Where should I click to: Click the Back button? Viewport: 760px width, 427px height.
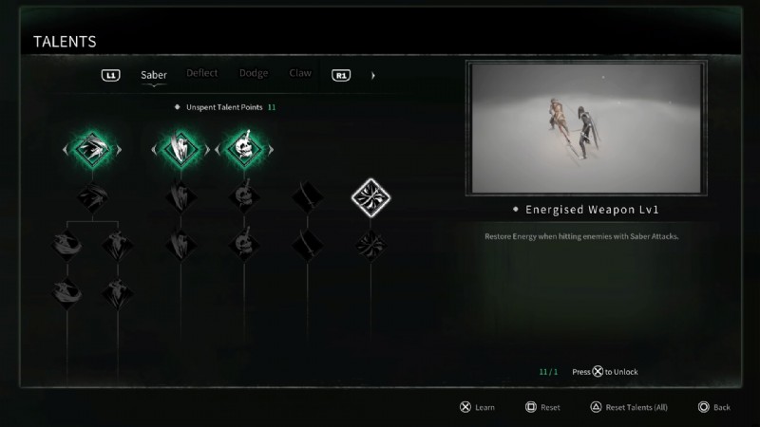(x=714, y=407)
